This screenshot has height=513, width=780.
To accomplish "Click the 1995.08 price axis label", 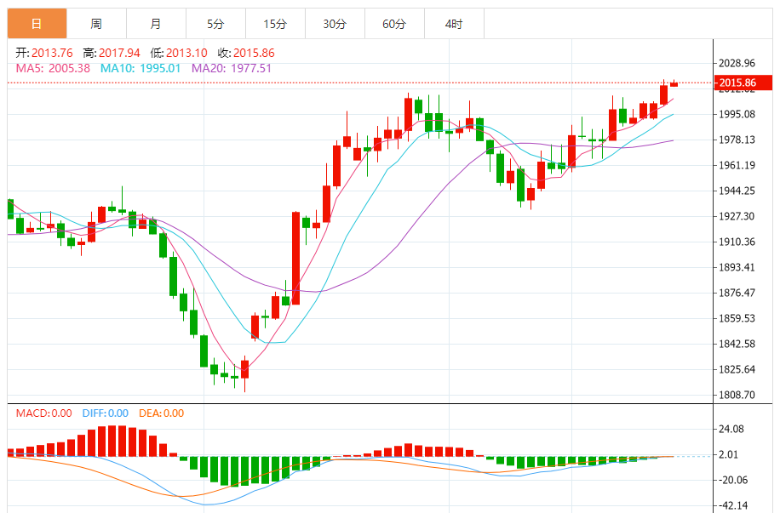I will point(737,114).
